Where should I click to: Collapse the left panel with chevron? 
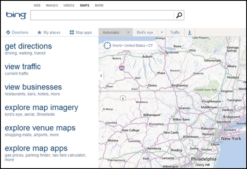pos(101,76)
